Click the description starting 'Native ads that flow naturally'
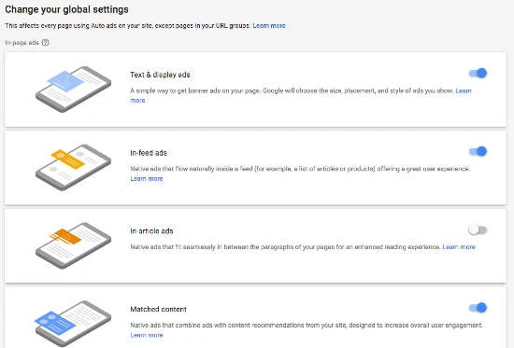Screen dimensions: 514x348 click(x=300, y=169)
